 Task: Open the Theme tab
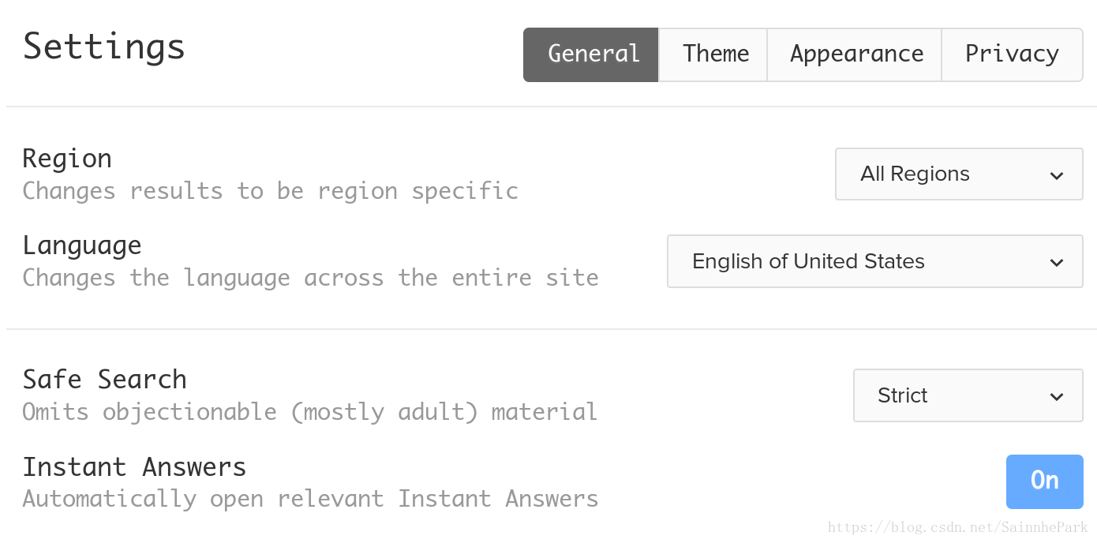pos(714,54)
